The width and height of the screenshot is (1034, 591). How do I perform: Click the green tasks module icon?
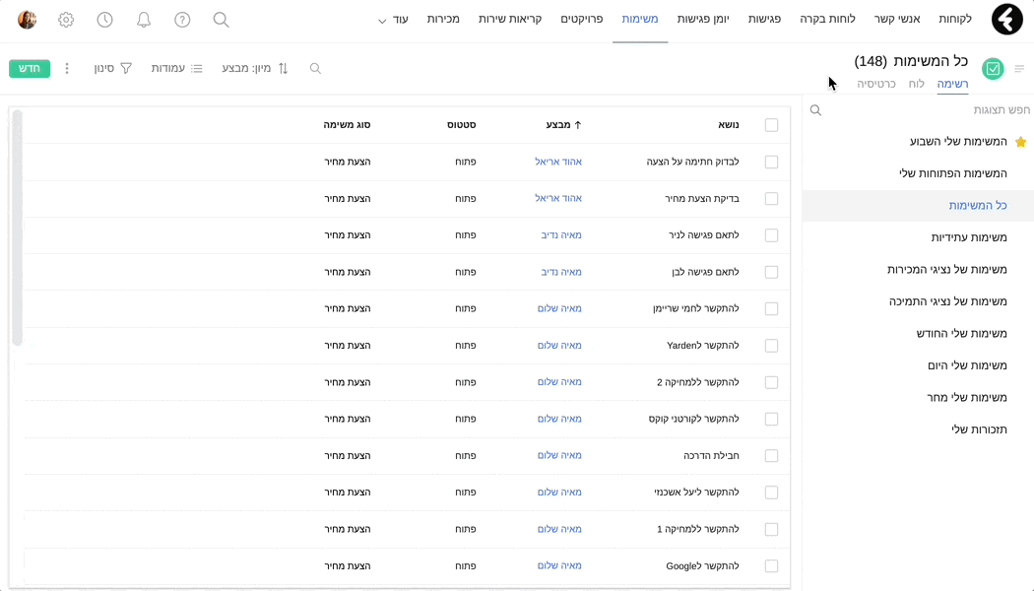[x=993, y=69]
